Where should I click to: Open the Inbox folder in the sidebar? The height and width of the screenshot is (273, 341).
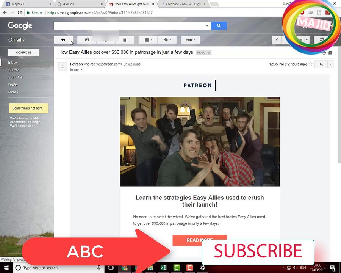pos(13,63)
